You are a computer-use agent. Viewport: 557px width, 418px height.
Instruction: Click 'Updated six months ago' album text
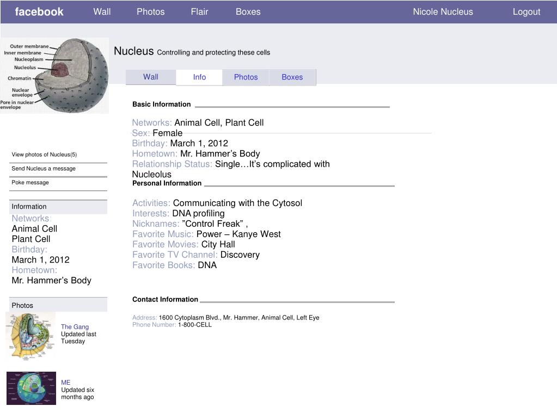(77, 393)
